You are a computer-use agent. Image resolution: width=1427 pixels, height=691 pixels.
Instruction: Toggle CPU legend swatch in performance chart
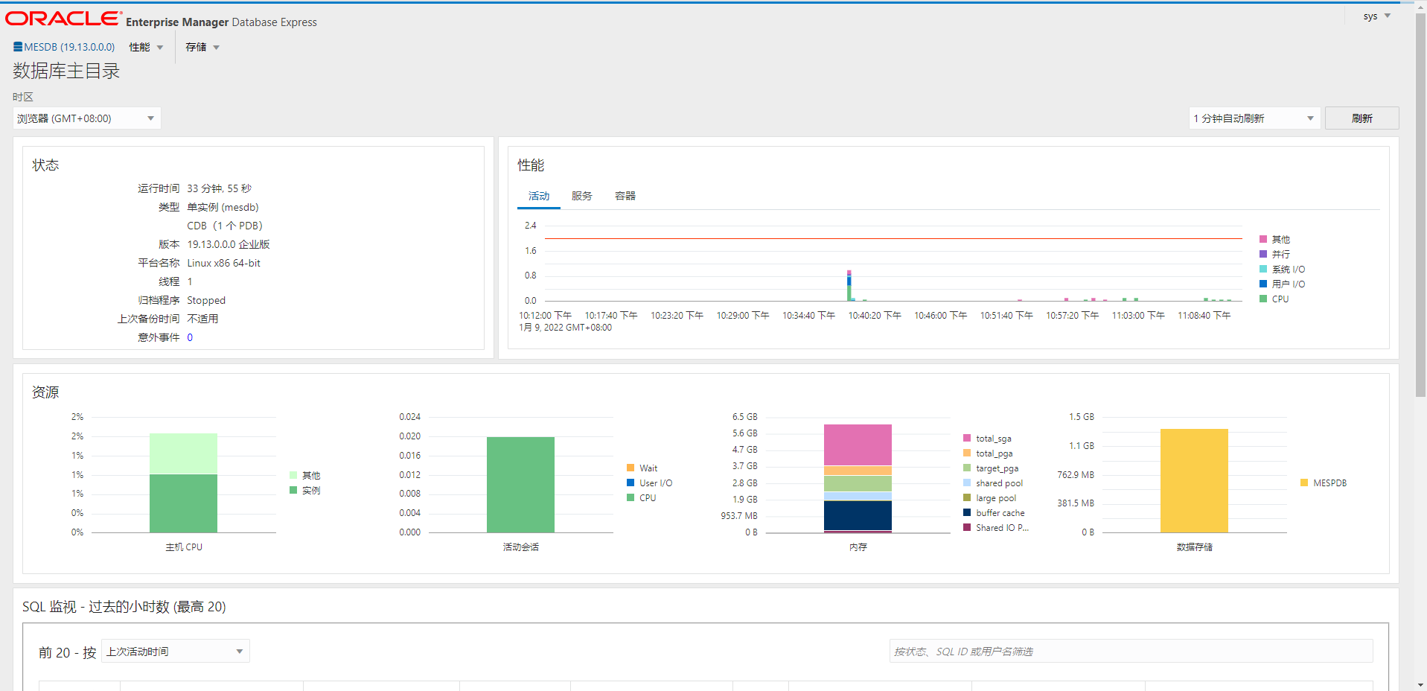pos(1263,299)
